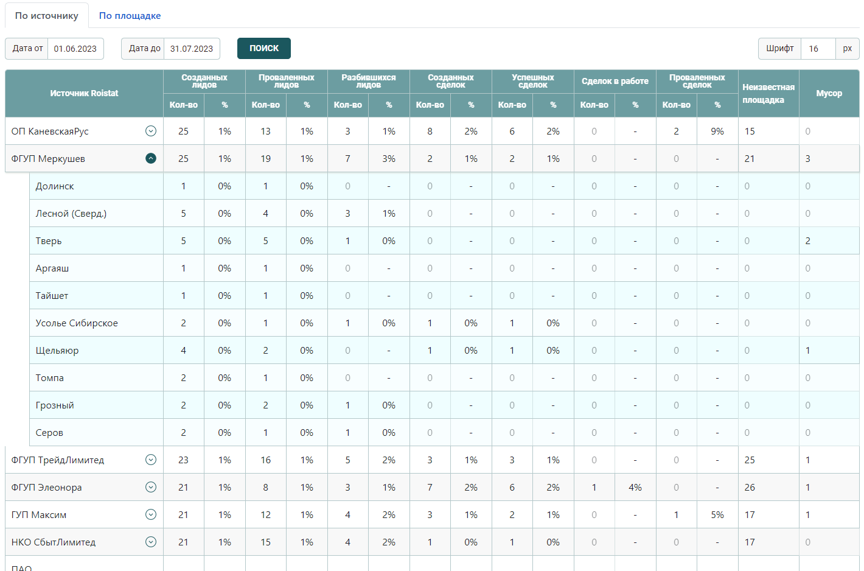
Task: Select the Усолье Сибирское sub-row
Action: [77, 323]
